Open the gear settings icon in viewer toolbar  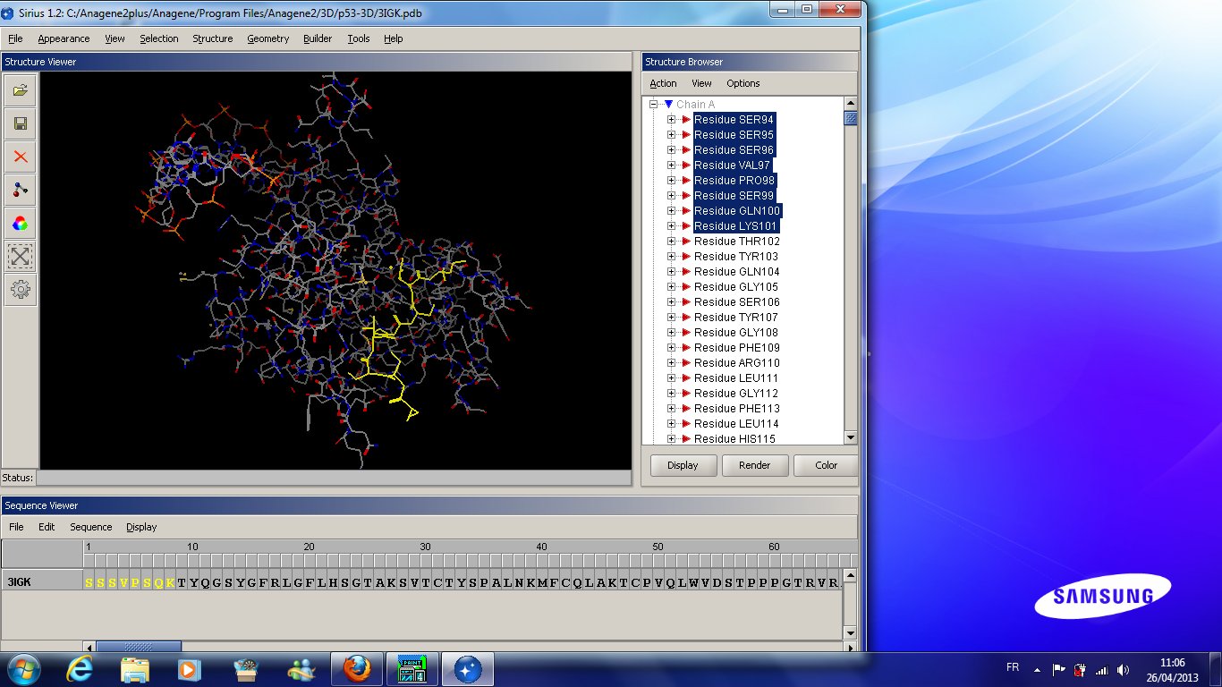pyautogui.click(x=21, y=290)
